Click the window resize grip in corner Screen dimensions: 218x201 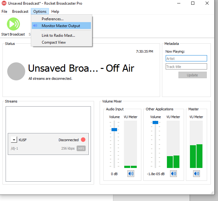[212, 193]
